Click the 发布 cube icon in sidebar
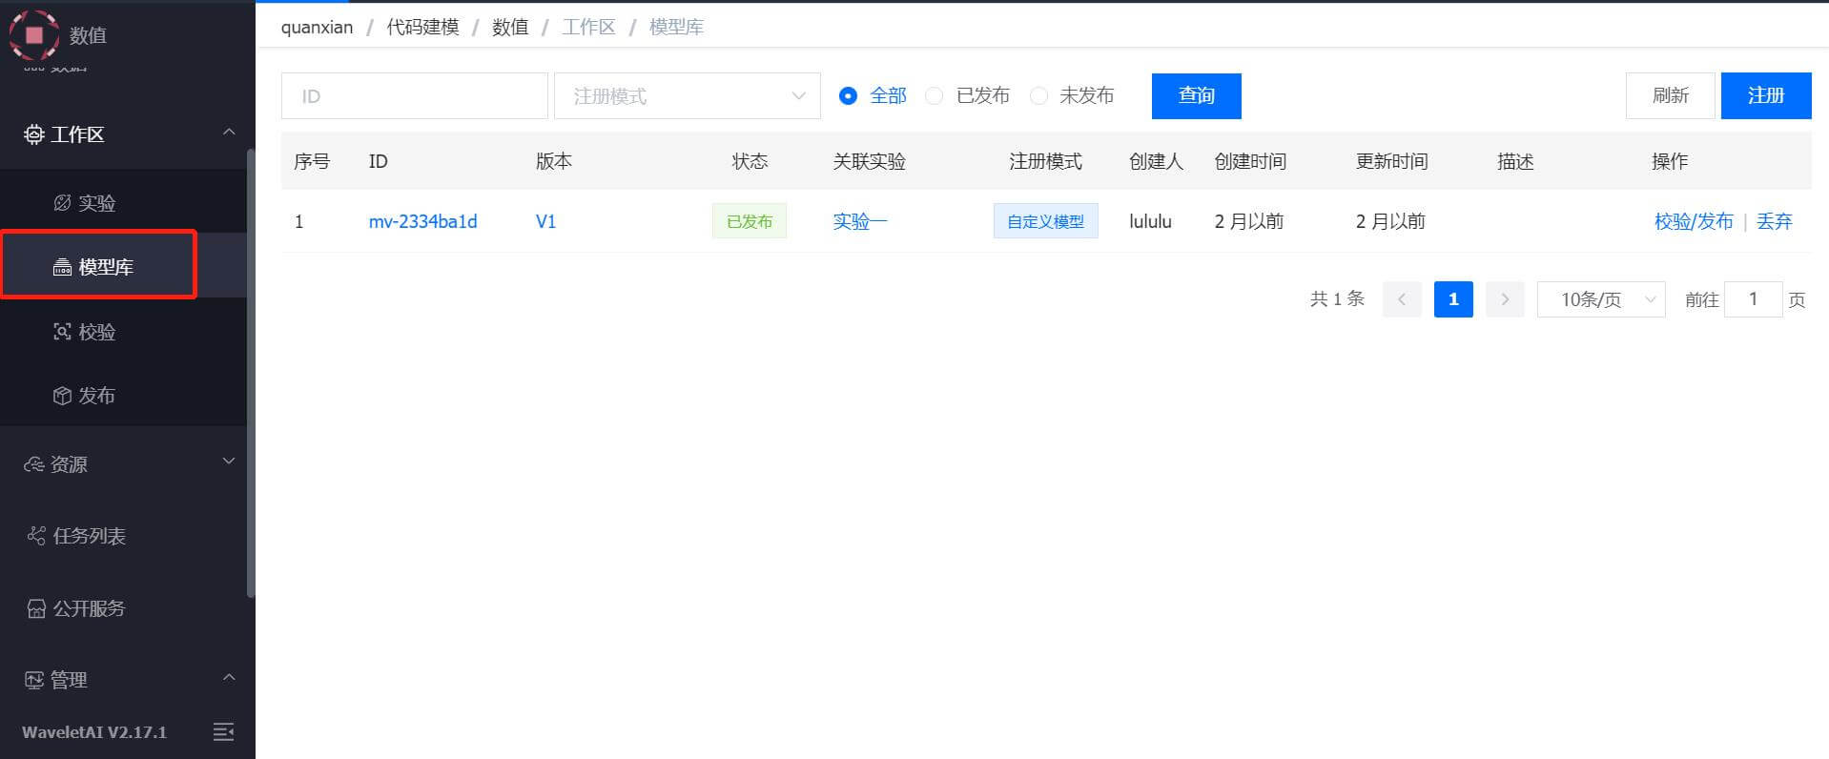Screen dimensions: 1829x759 point(62,396)
